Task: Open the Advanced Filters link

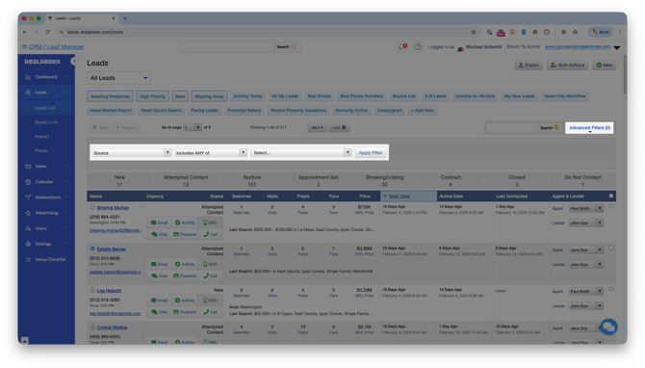Action: tap(589, 128)
